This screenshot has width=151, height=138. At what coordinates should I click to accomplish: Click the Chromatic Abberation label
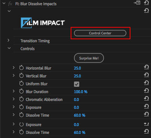pyautogui.click(x=44, y=99)
